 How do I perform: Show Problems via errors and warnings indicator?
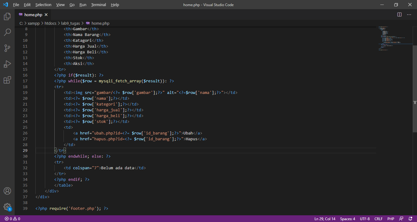(9, 219)
